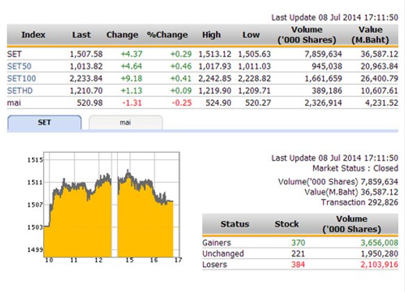Click SET100 low value 2,228.82
Viewport: 405px width, 292px height.
pos(254,79)
